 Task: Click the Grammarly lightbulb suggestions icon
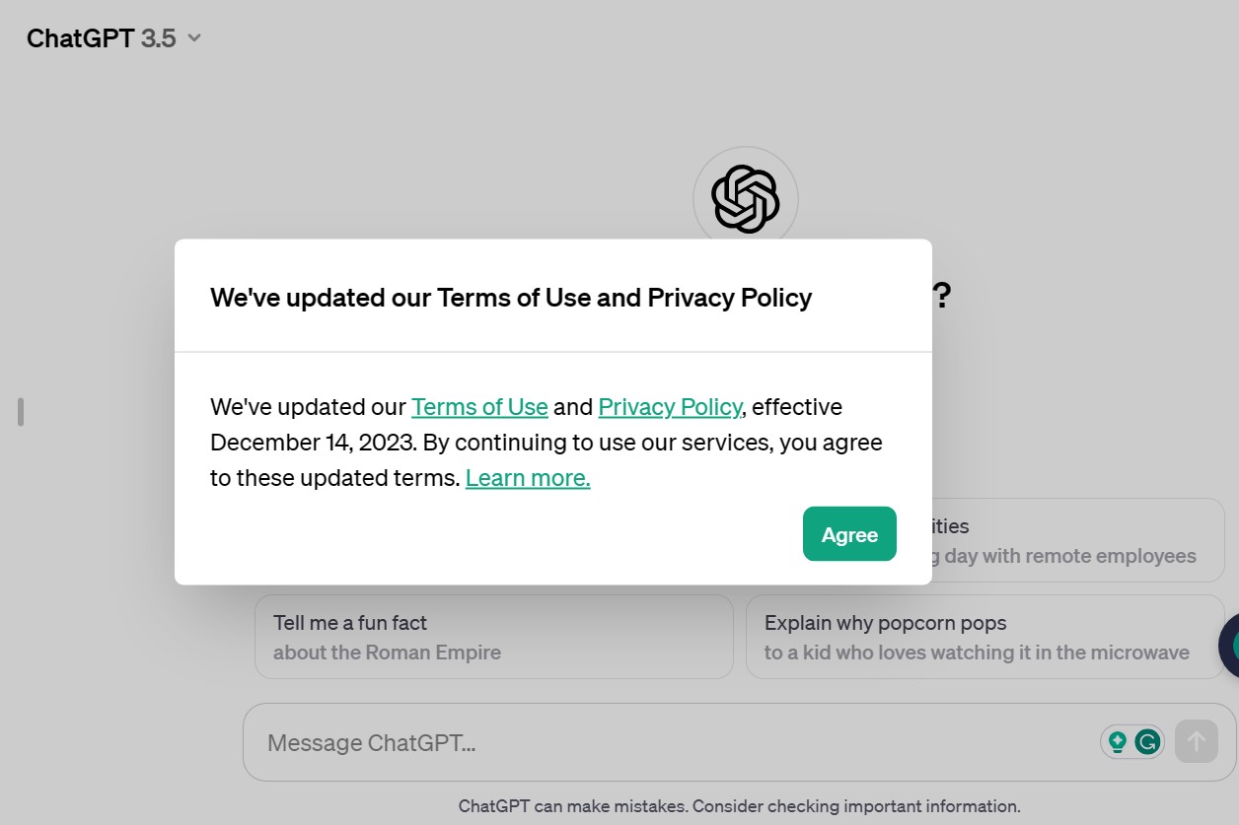pos(1118,741)
